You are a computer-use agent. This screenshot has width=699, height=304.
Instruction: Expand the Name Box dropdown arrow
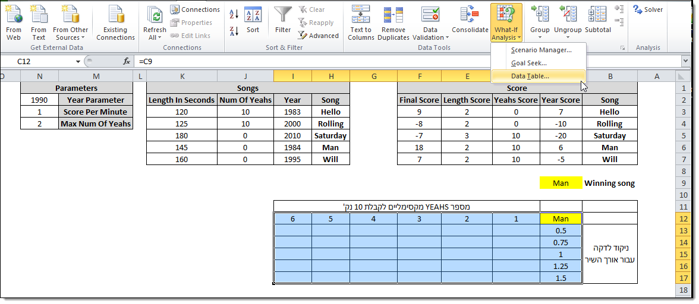point(78,62)
